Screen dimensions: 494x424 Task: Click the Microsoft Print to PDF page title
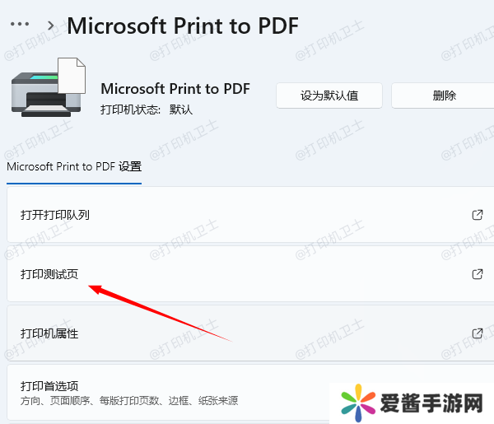[x=183, y=26]
